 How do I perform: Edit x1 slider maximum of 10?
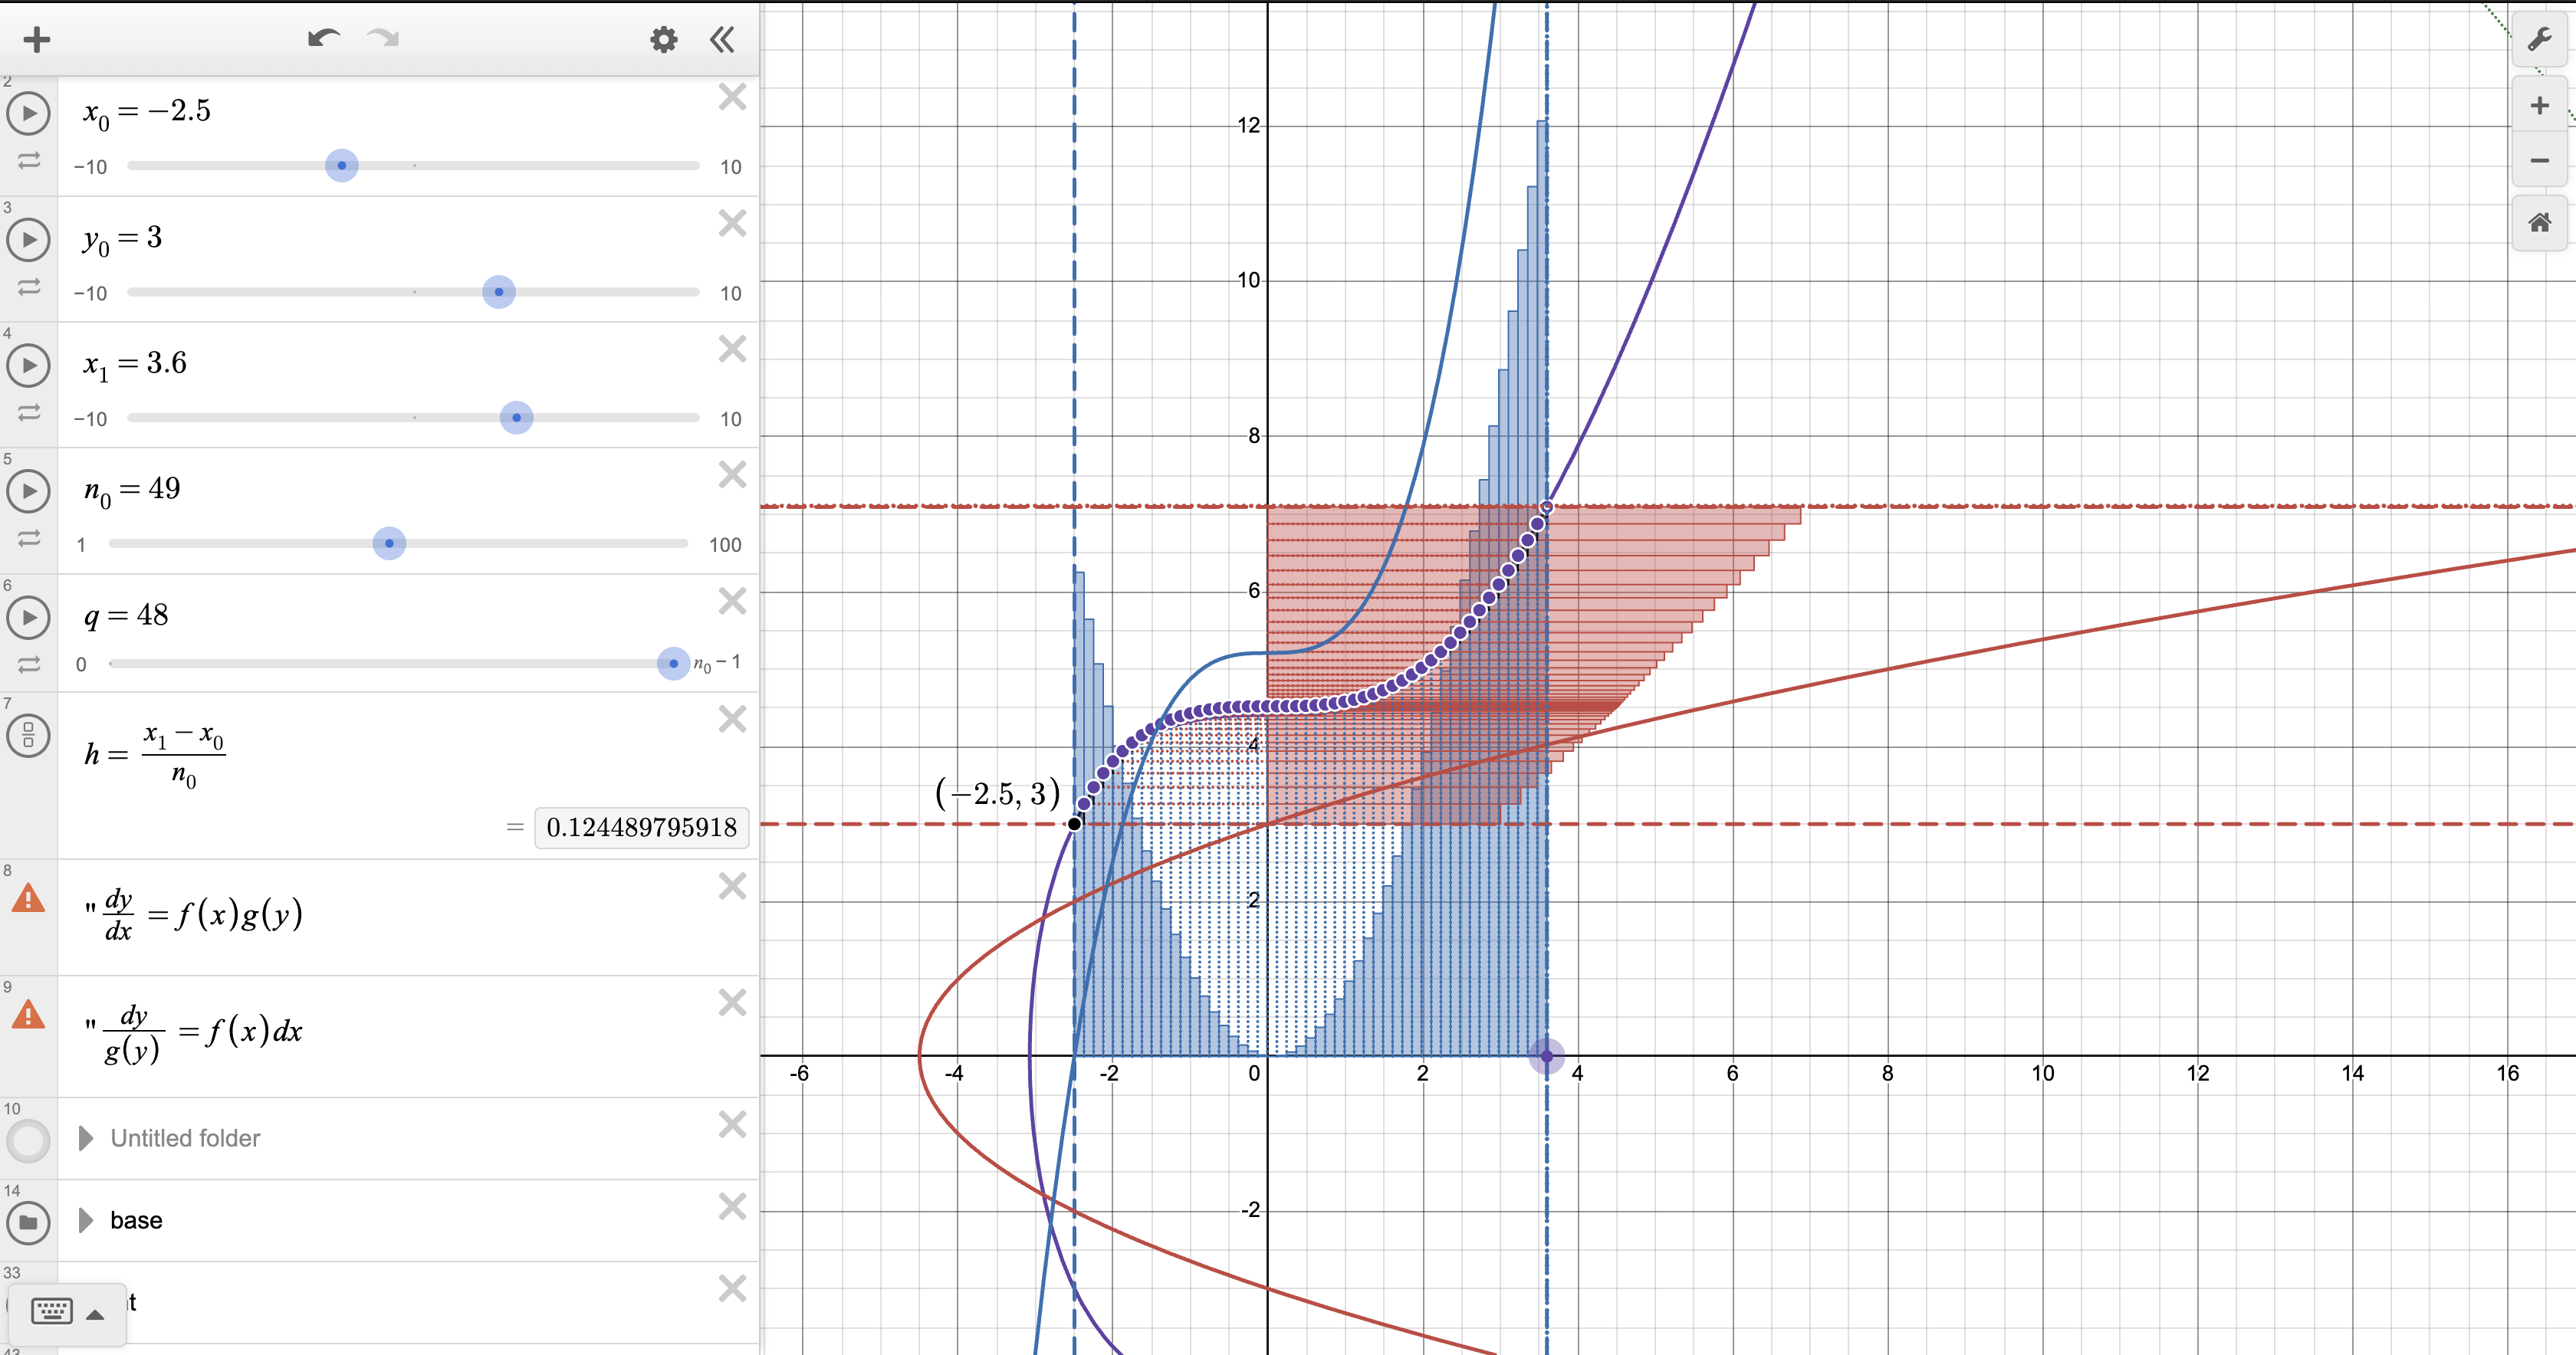[731, 420]
